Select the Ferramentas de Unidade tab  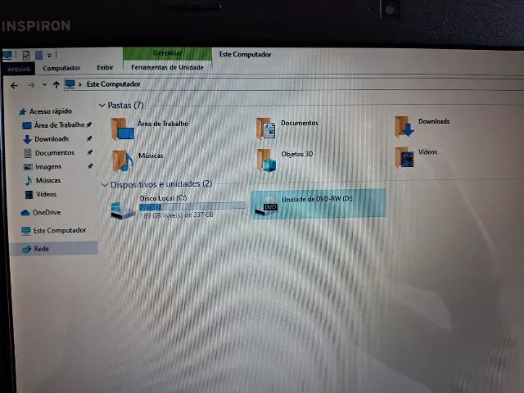[x=167, y=67]
